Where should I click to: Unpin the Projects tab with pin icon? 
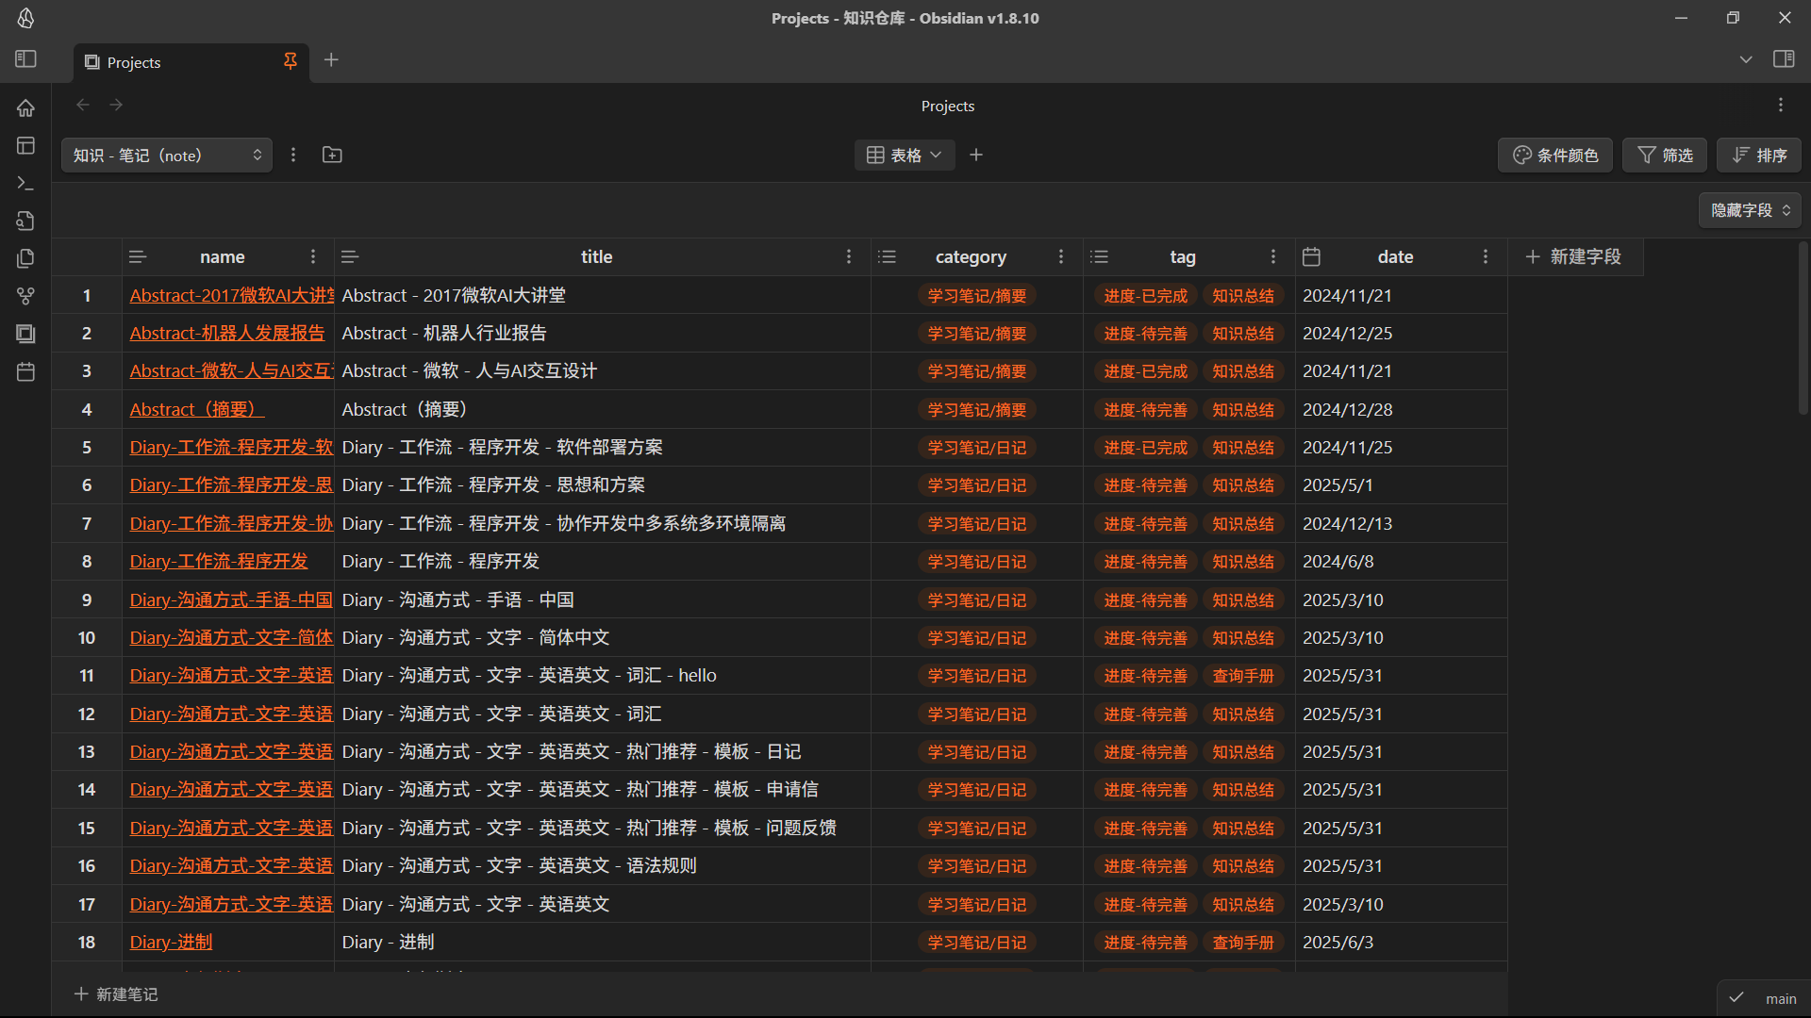(x=291, y=61)
